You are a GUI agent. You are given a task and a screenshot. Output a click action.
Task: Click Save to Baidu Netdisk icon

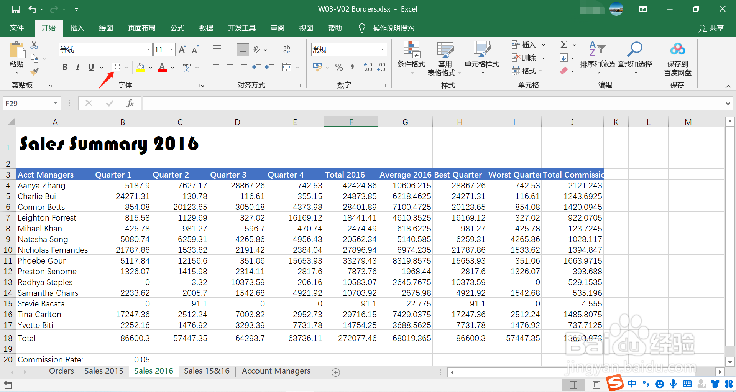coord(678,59)
